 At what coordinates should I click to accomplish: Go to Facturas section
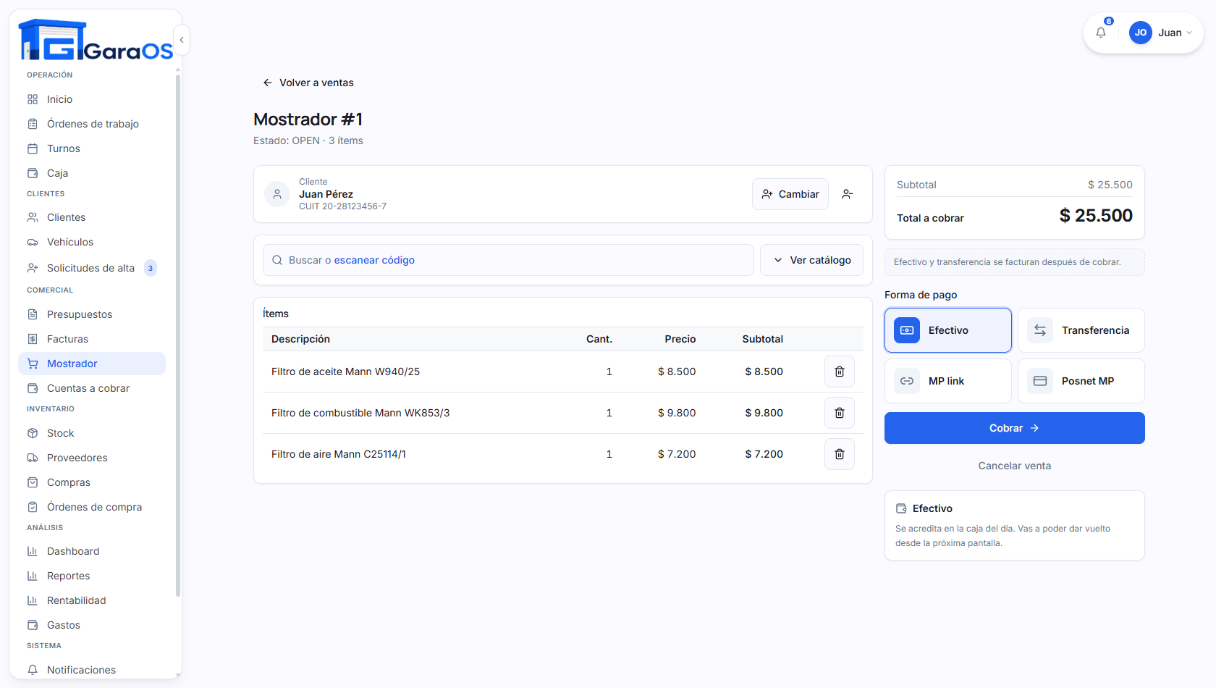[x=92, y=339]
